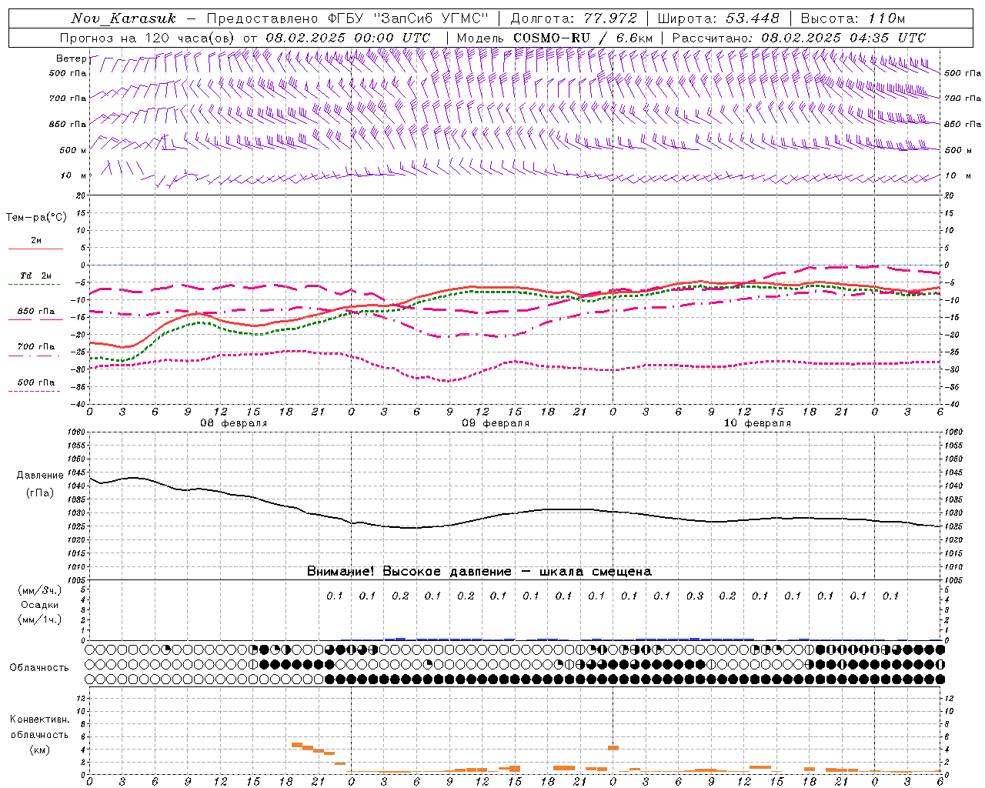Image resolution: width=985 pixels, height=788 pixels.
Task: Select the model label COSMO-RU / 6.6км
Action: pos(583,38)
